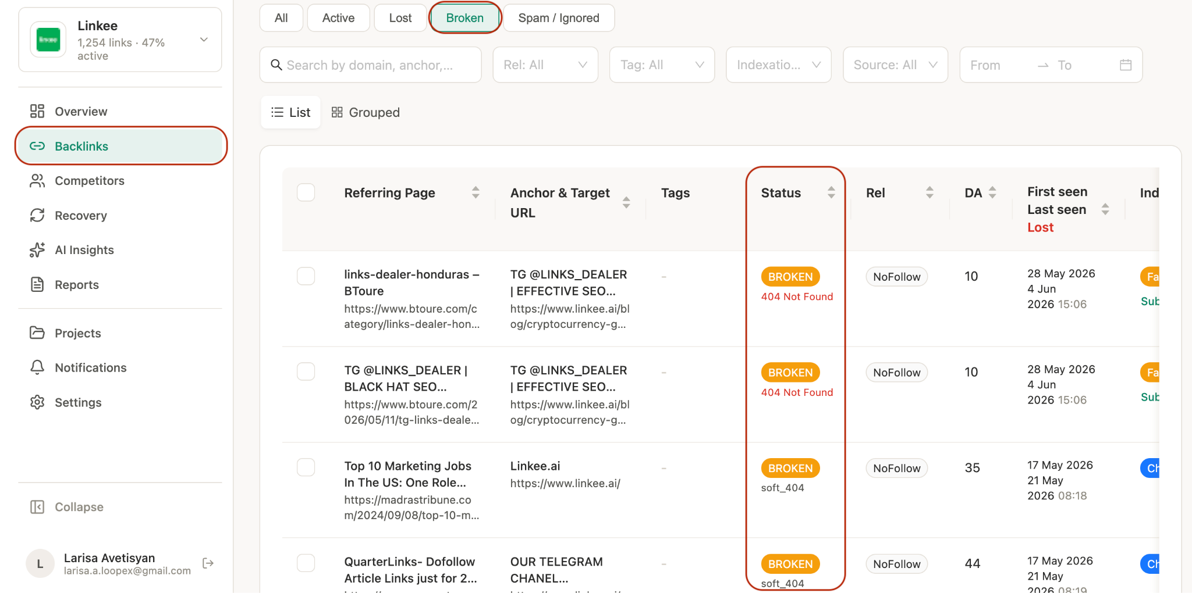Select the Broken tab
The height and width of the screenshot is (593, 1192).
[x=465, y=18]
